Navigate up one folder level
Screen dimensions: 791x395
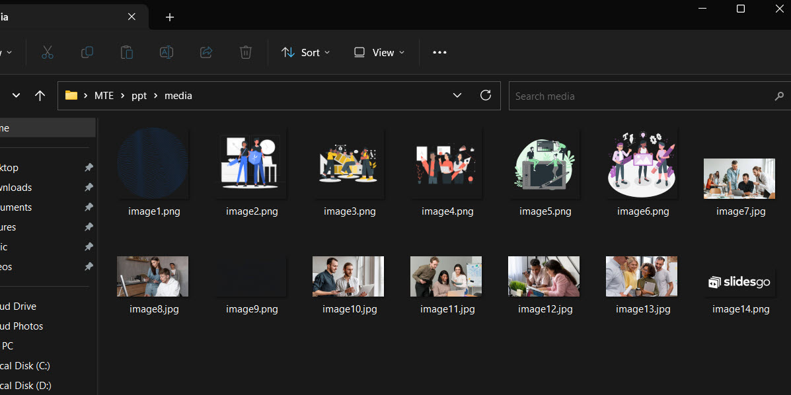point(40,95)
